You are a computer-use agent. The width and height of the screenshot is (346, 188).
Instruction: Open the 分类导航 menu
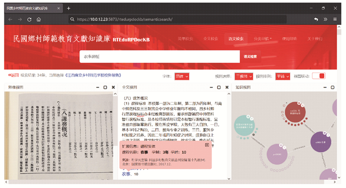tap(262, 39)
